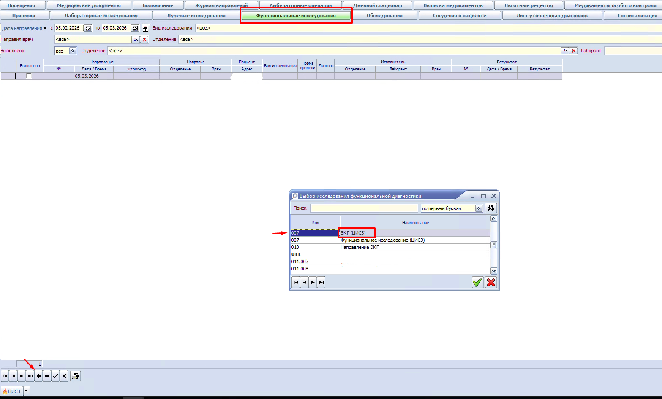This screenshot has height=399, width=662.
Task: Tick the 'Выполнено' checkbox in the first row
Action: tap(29, 76)
